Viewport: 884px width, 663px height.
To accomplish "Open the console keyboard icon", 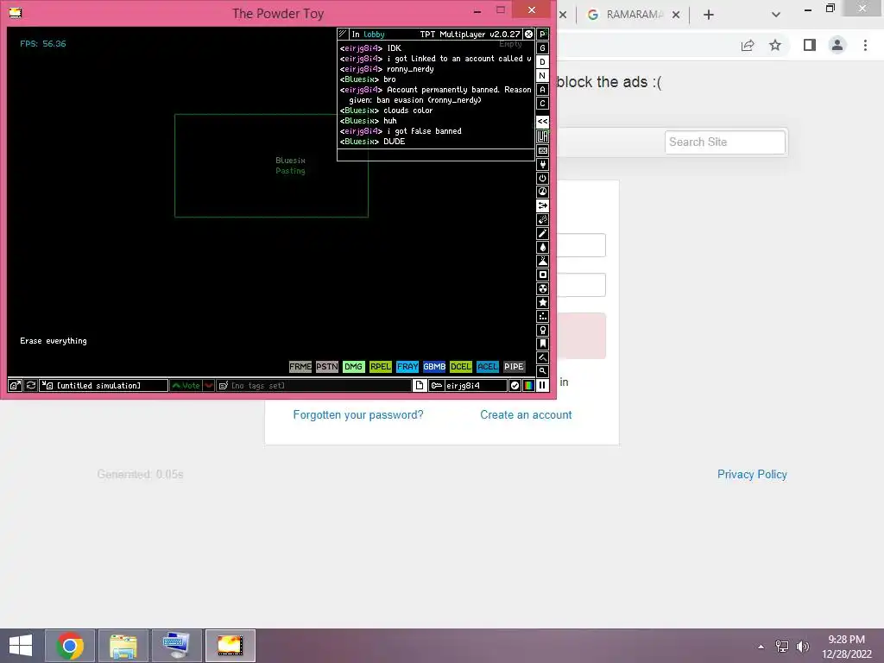I will pyautogui.click(x=542, y=150).
